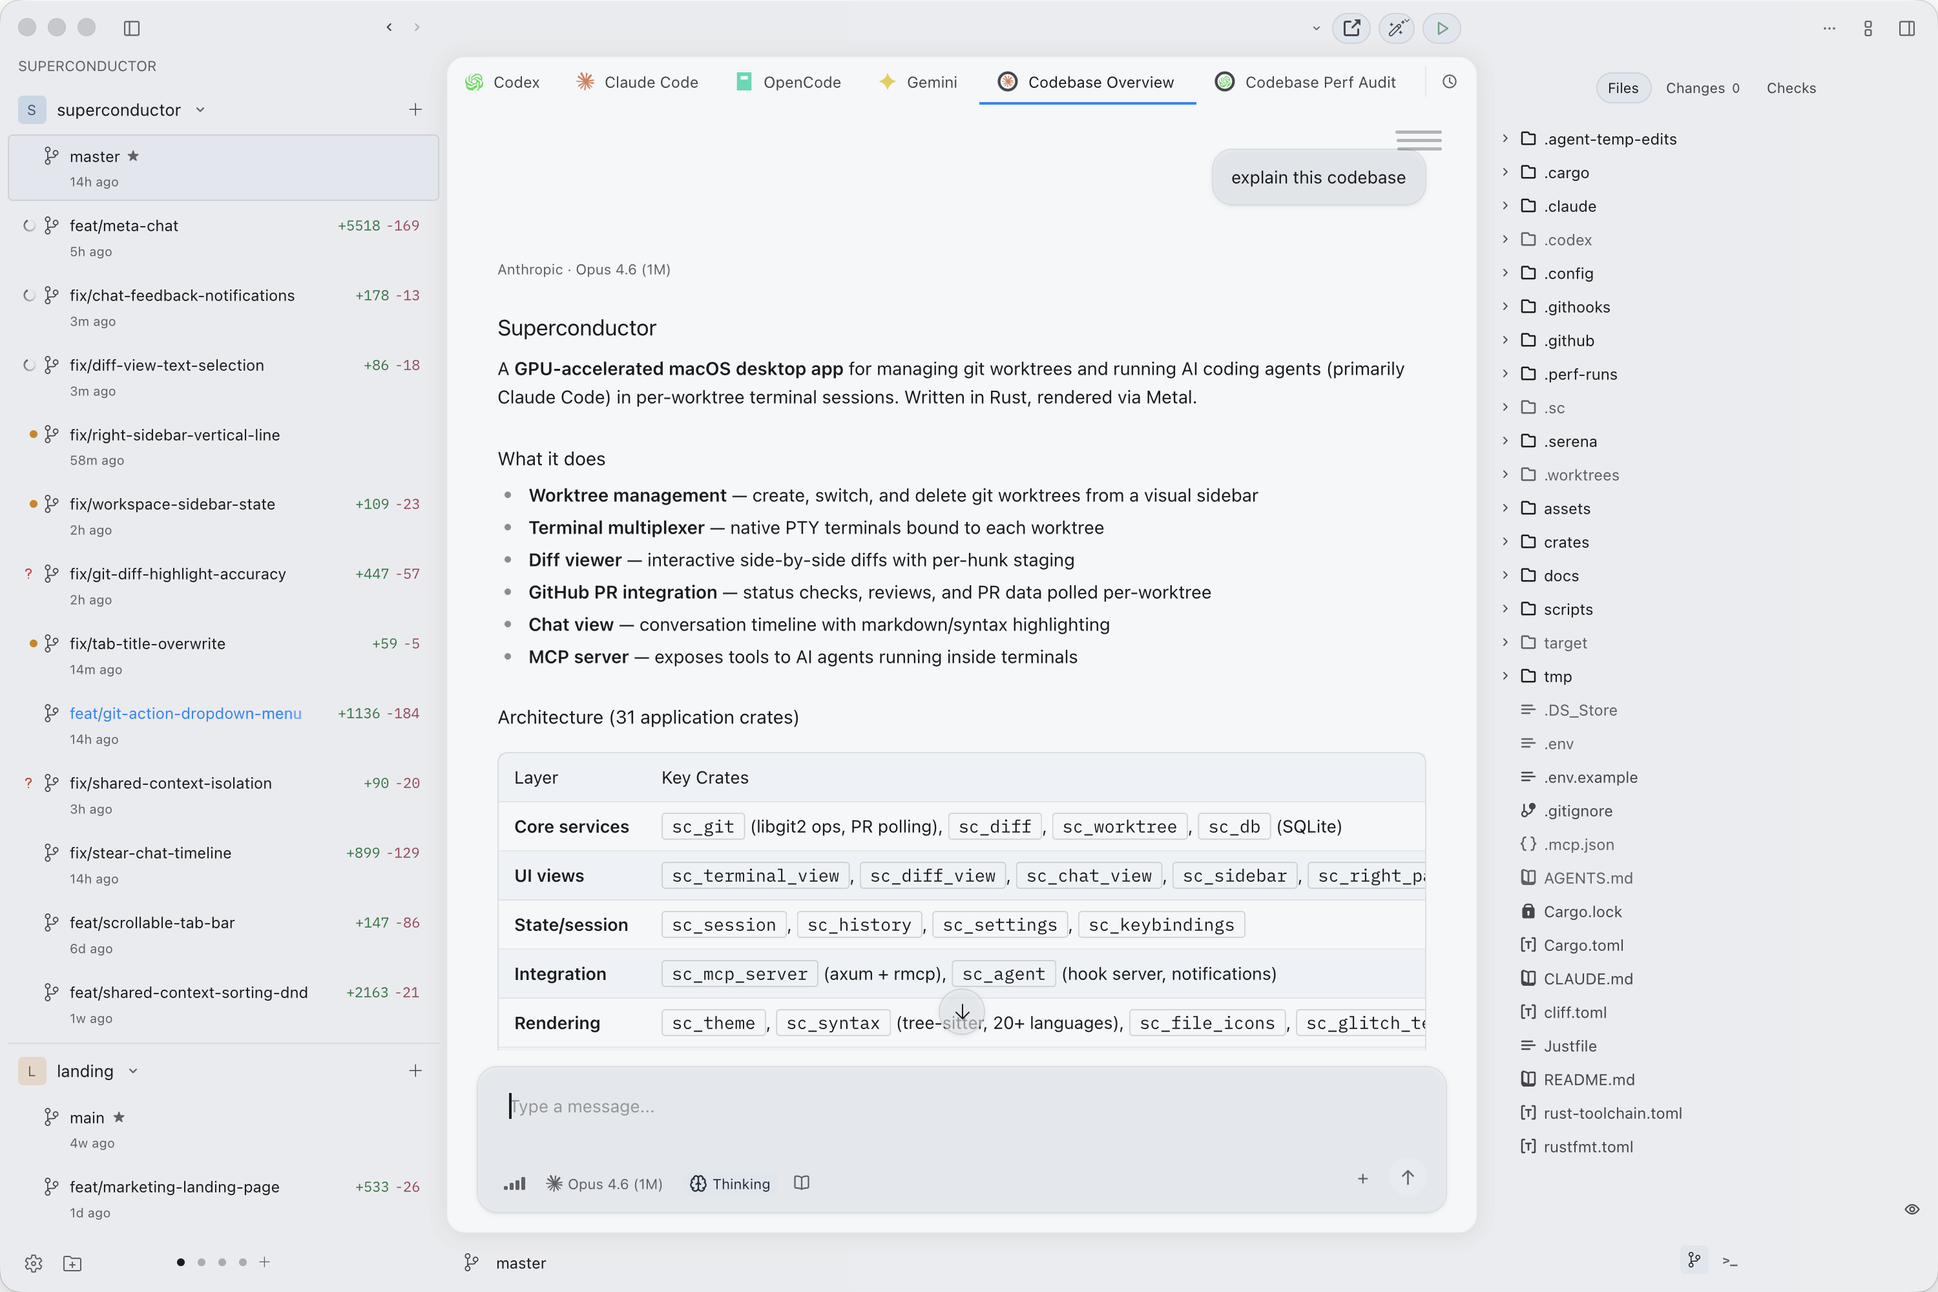Click the open-in-external-window icon
1938x1292 pixels.
tap(1351, 27)
